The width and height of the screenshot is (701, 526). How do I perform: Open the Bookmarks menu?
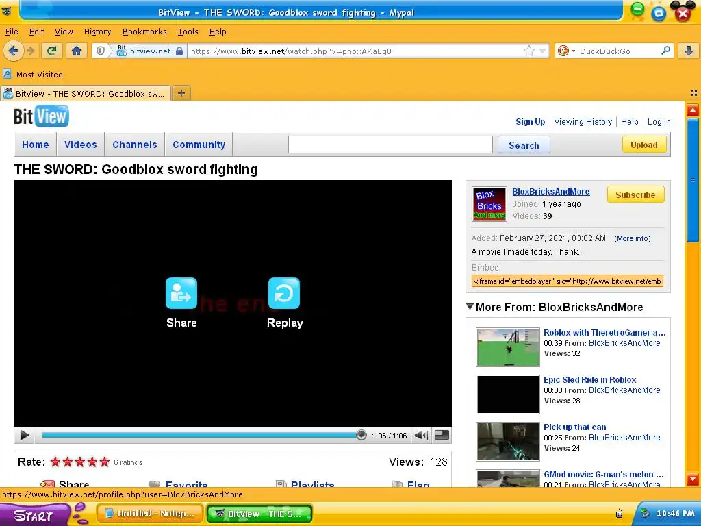point(144,32)
